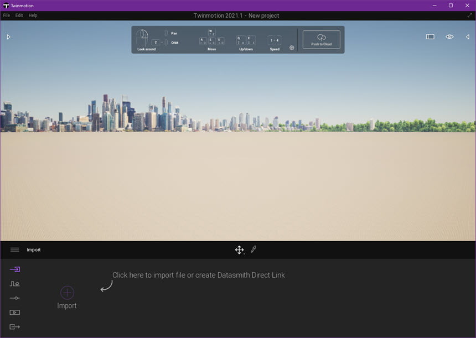Select the material picker eyedropper tool
476x338 pixels.
[x=253, y=249]
